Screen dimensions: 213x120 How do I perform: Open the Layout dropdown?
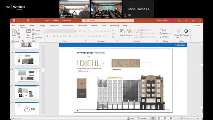pyautogui.click(x=37, y=30)
